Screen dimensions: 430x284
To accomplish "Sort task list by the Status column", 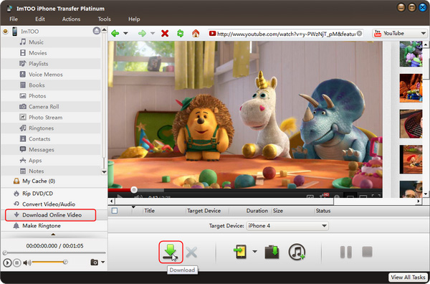I will point(323,211).
